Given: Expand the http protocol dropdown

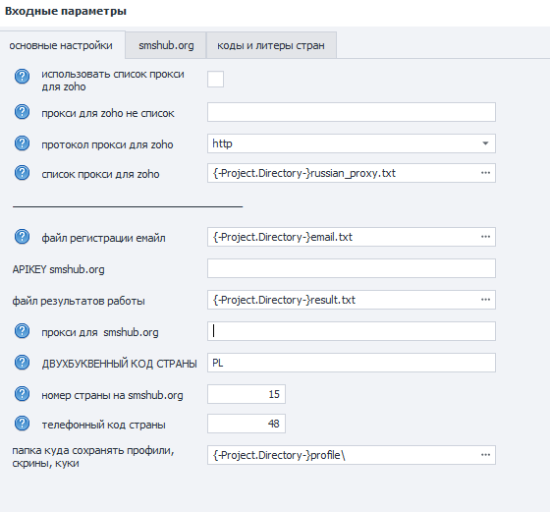Looking at the screenshot, I should [x=485, y=143].
